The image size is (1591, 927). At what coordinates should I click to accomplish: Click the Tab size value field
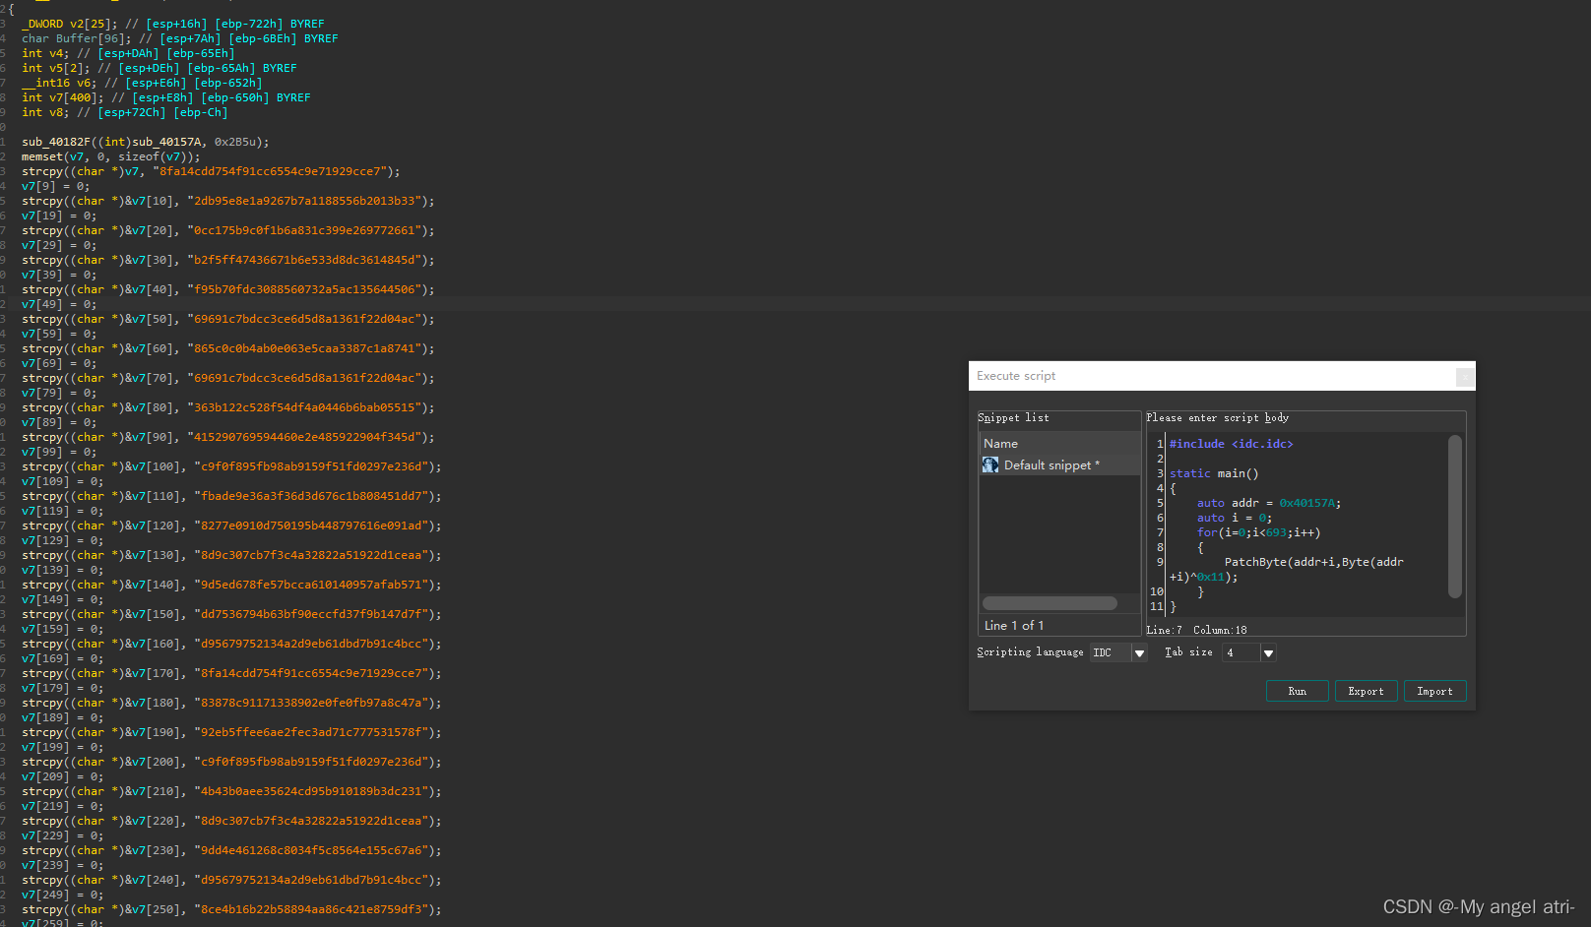(1241, 652)
